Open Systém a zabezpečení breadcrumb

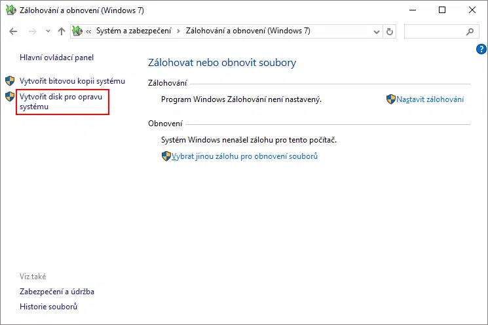134,31
